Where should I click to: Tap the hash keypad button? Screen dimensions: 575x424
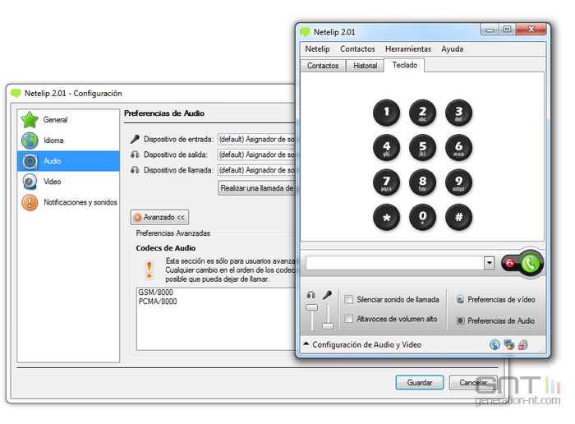tap(458, 217)
